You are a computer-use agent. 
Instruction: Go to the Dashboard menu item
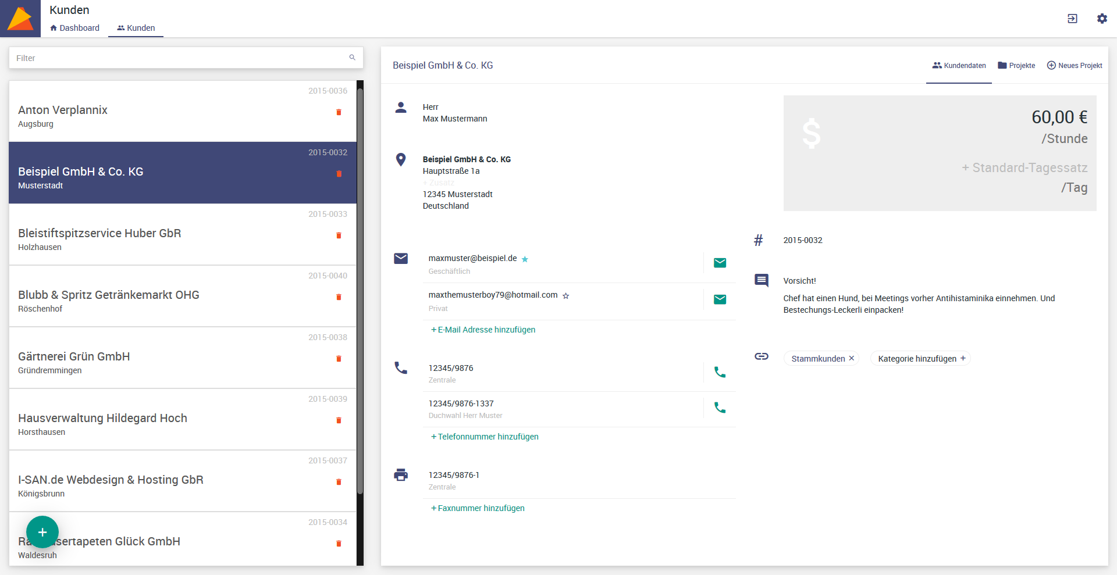[74, 28]
